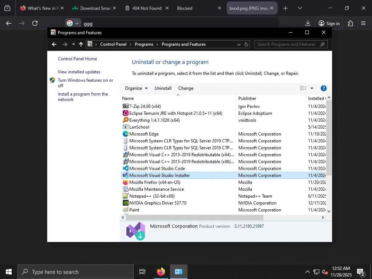Viewport: 372px width, 279px height.
Task: Go back in Programs and Features window
Action: [x=54, y=44]
